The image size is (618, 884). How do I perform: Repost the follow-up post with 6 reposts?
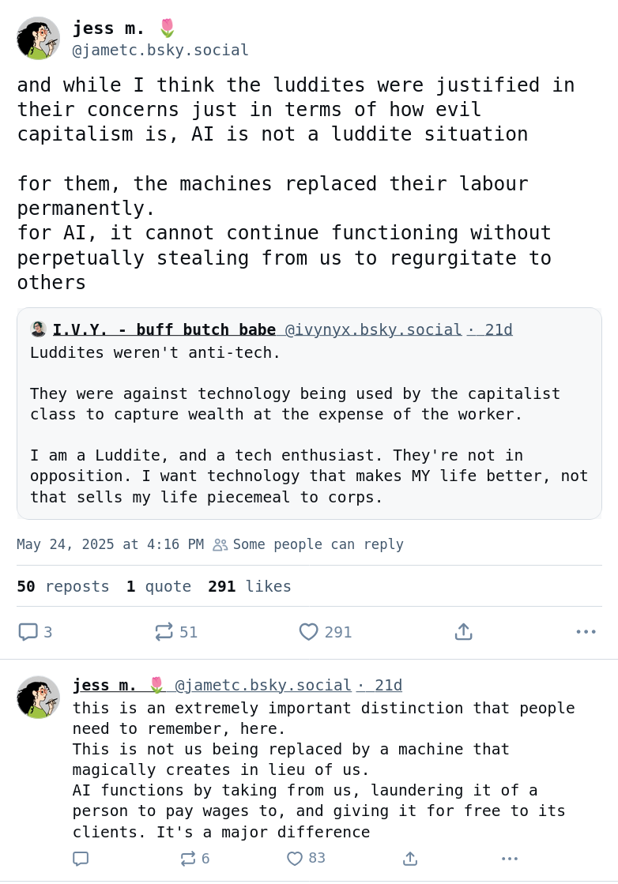click(188, 859)
